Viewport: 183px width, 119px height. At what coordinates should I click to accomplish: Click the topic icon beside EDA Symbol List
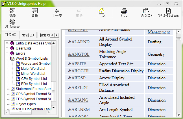coord(18,84)
